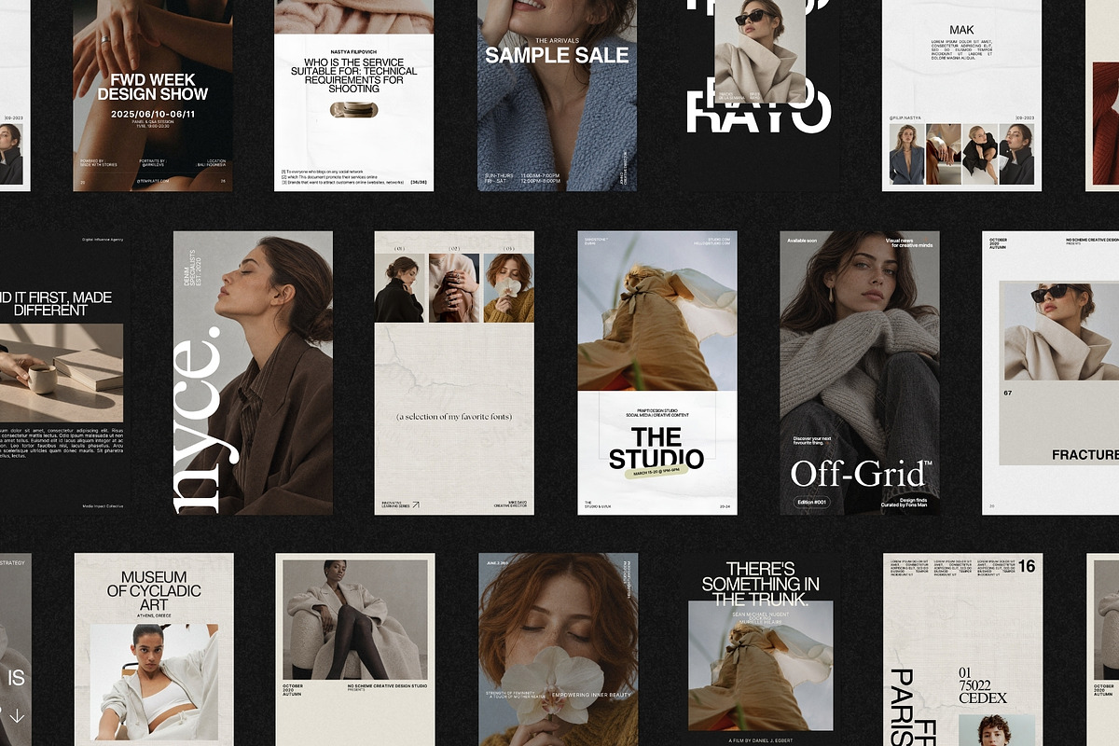Click the '(36/38)' page counter
The width and height of the screenshot is (1119, 746).
[x=419, y=182]
